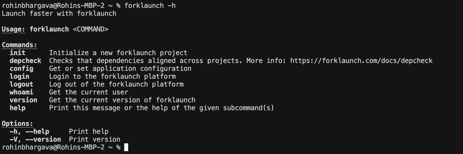Image resolution: width=463 pixels, height=154 pixels.
Task: Click the underlined 'Commands:' heading
Action: (19, 45)
